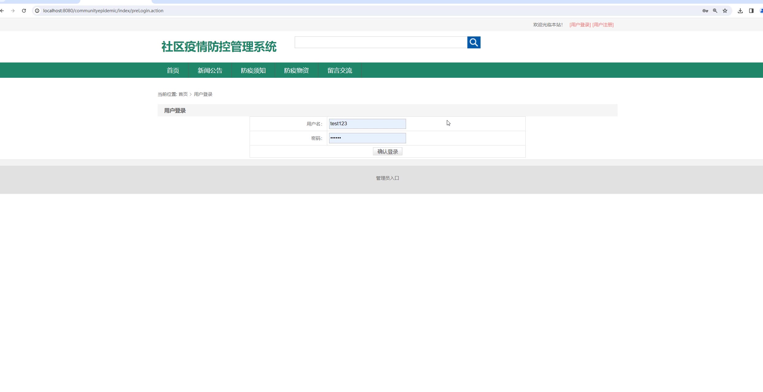Bookmark this page with the star icon

tap(725, 11)
